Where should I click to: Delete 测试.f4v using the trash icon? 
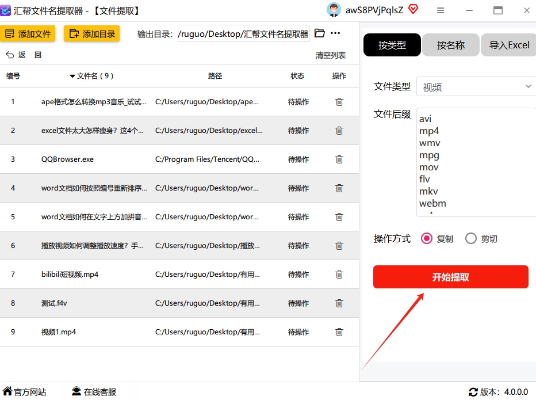[339, 303]
